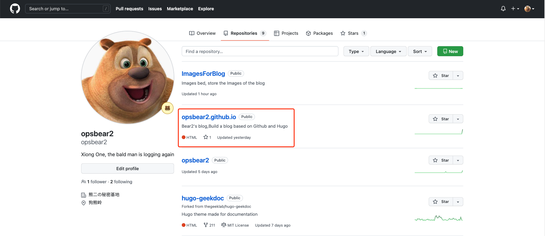Image resolution: width=545 pixels, height=236 pixels.
Task: Open the Packages tab
Action: pyautogui.click(x=319, y=33)
